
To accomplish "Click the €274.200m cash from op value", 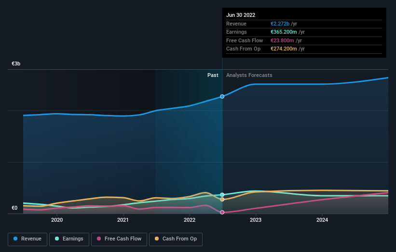I will click(284, 49).
